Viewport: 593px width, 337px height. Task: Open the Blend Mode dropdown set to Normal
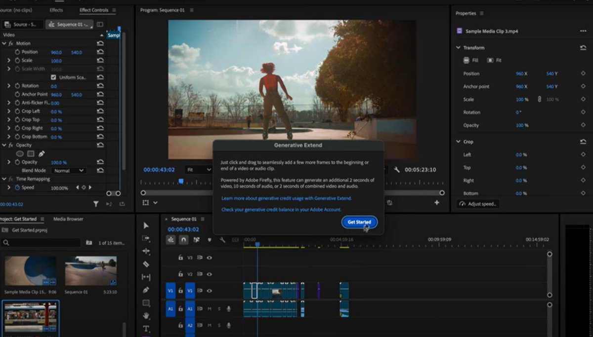[68, 170]
